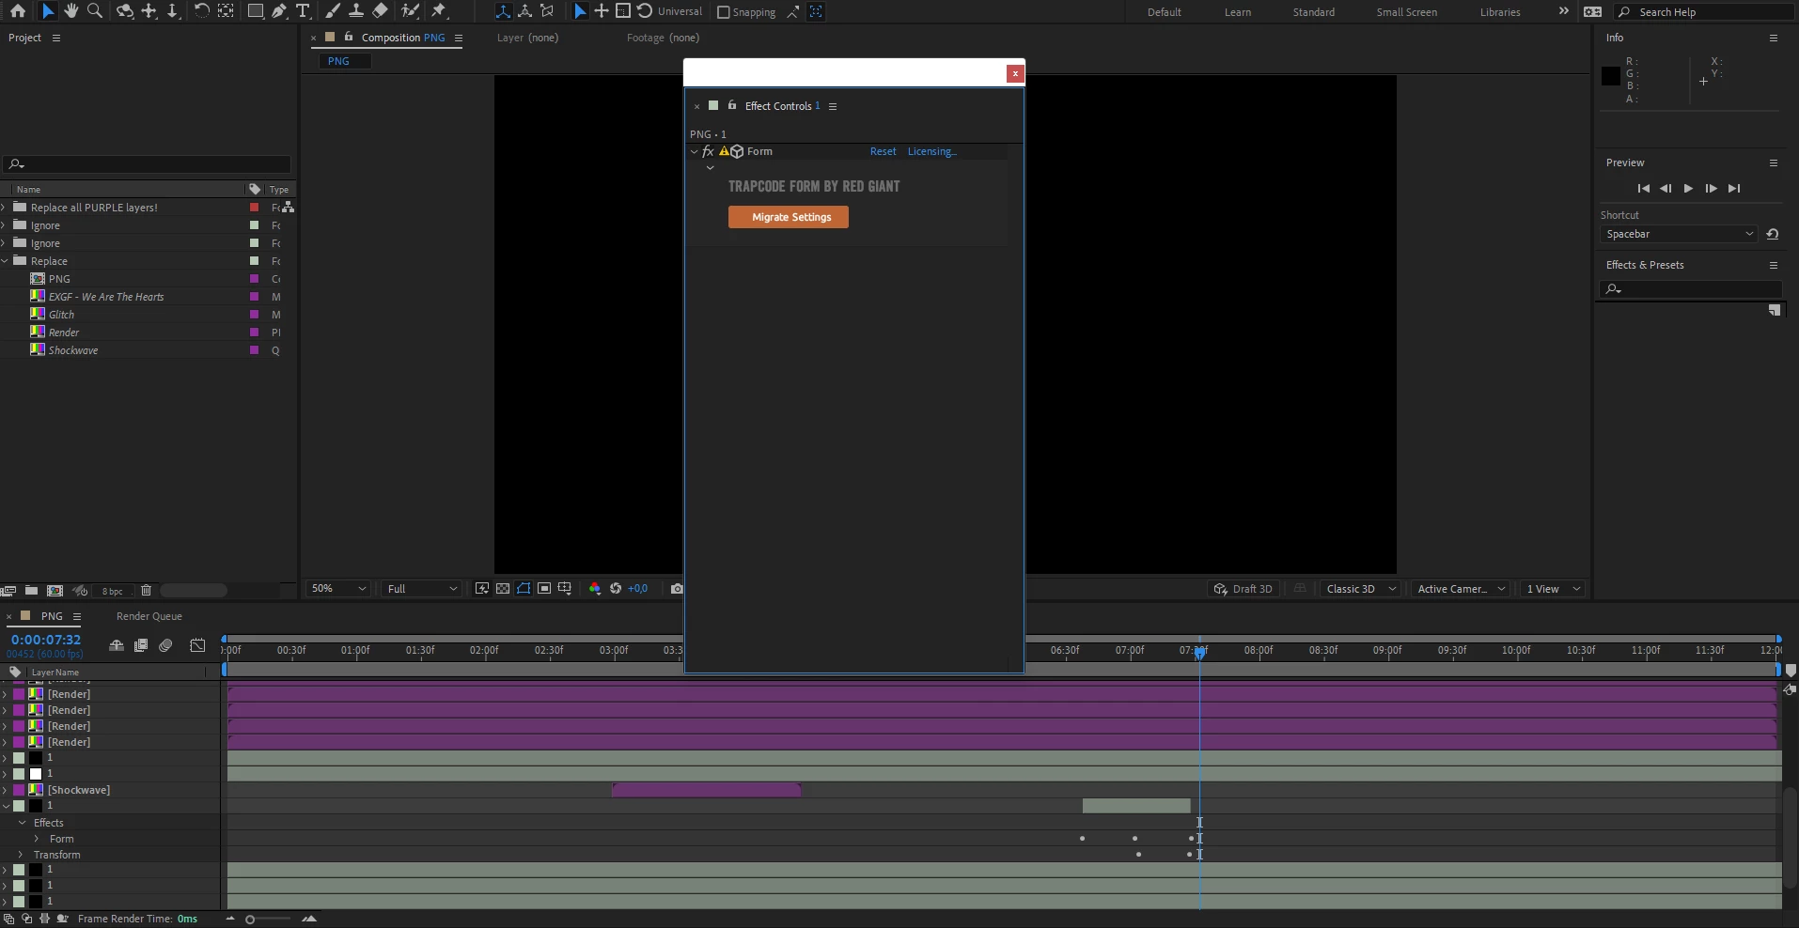Create a new folder in Project panel
The image size is (1799, 928).
click(x=31, y=590)
